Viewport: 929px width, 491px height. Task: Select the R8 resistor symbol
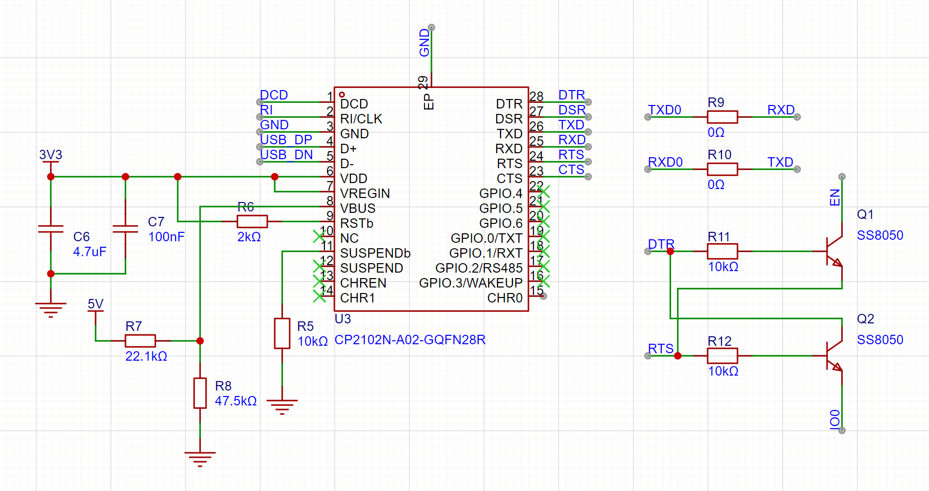click(x=200, y=393)
